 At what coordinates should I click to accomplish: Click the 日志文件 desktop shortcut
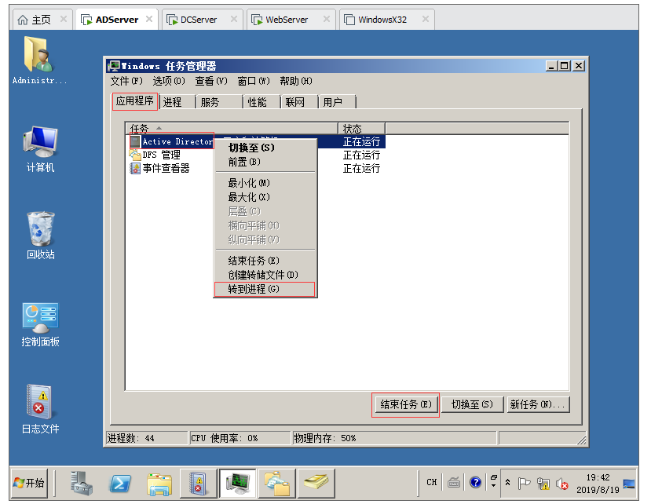(40, 409)
